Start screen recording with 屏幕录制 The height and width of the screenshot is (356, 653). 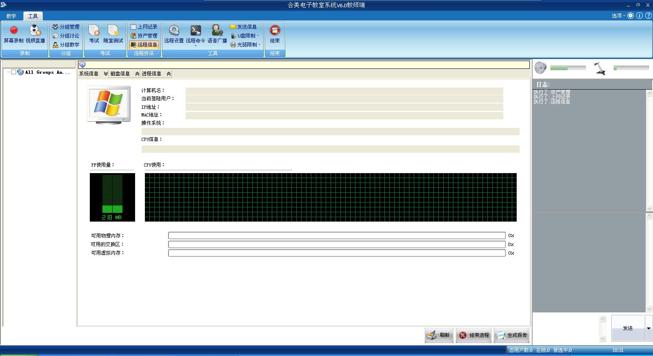tap(13, 34)
